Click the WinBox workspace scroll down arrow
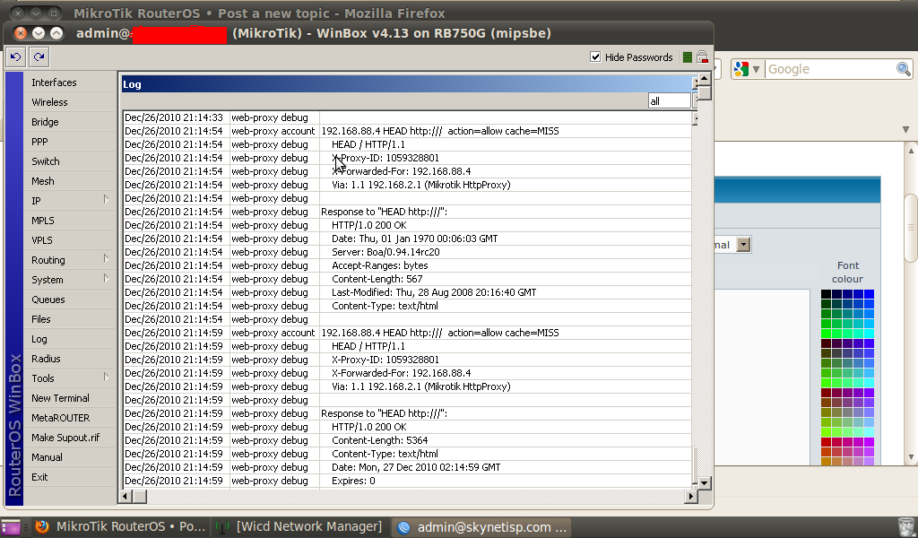This screenshot has height=538, width=918. click(x=705, y=483)
